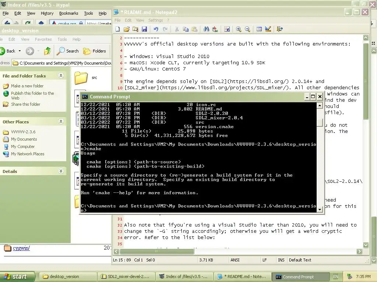Click the Command Prompt scroll-up arrow
The height and width of the screenshot is (282, 377).
320,105
